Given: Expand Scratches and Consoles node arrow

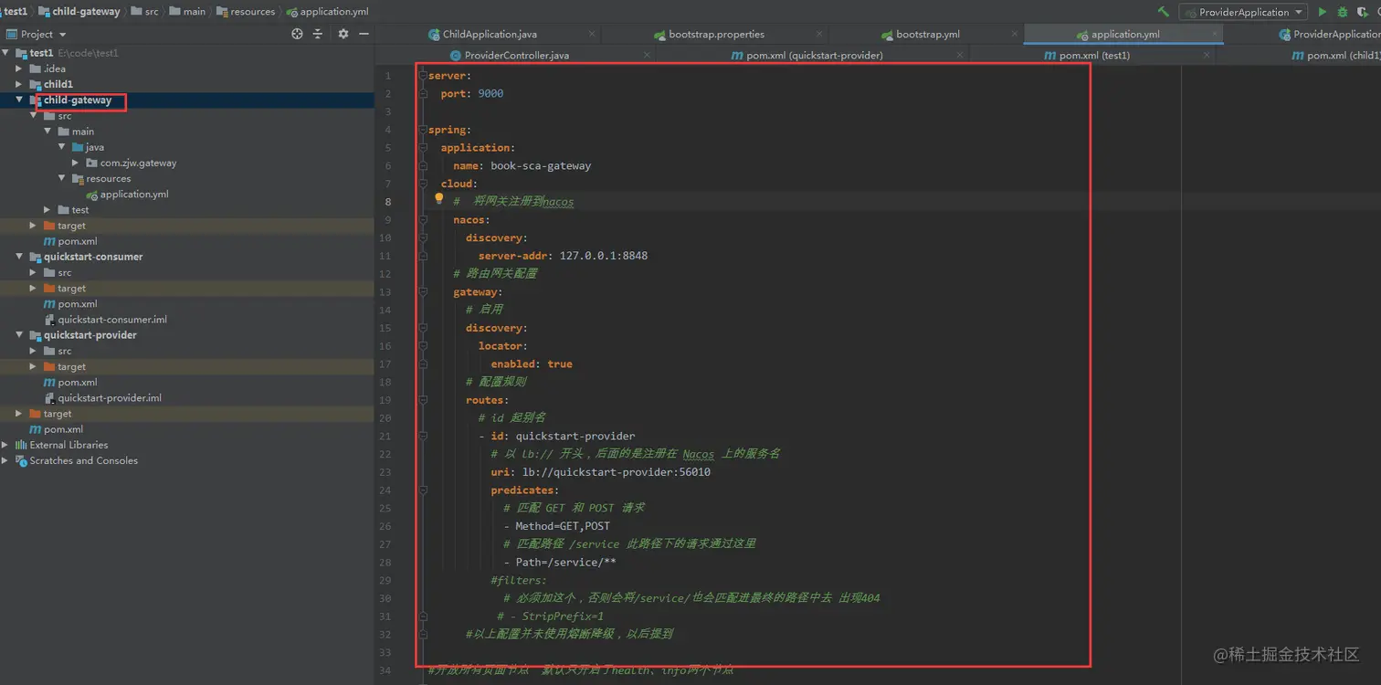Looking at the screenshot, I should coord(5,460).
